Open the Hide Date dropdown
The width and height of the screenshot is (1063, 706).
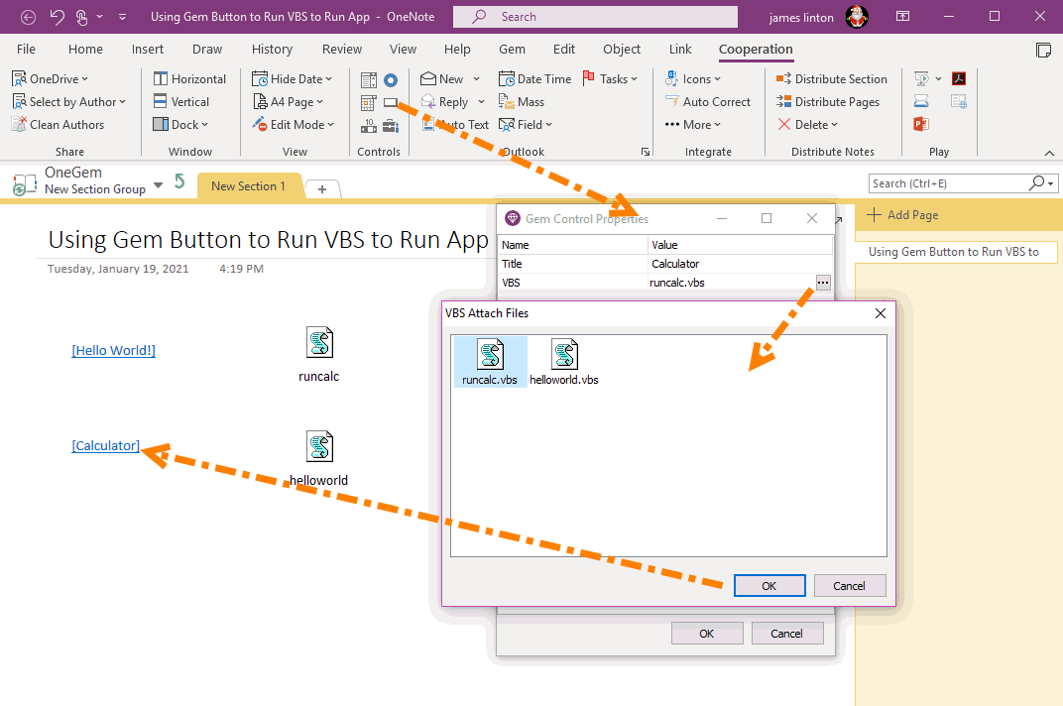[293, 78]
